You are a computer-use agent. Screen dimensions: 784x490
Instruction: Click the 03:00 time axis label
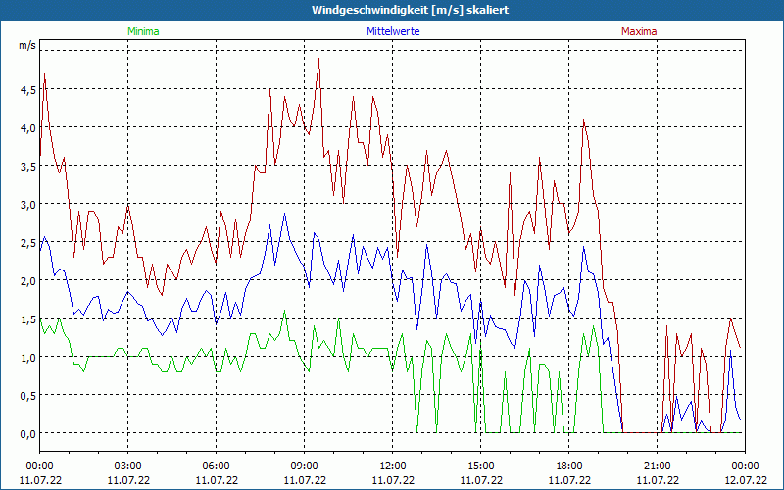pos(127,466)
